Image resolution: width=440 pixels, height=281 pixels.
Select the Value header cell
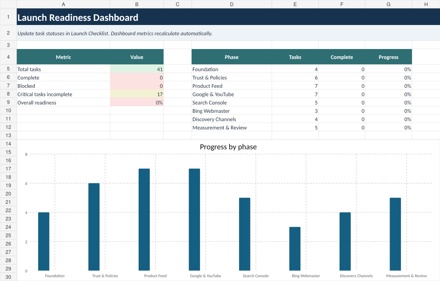(137, 57)
